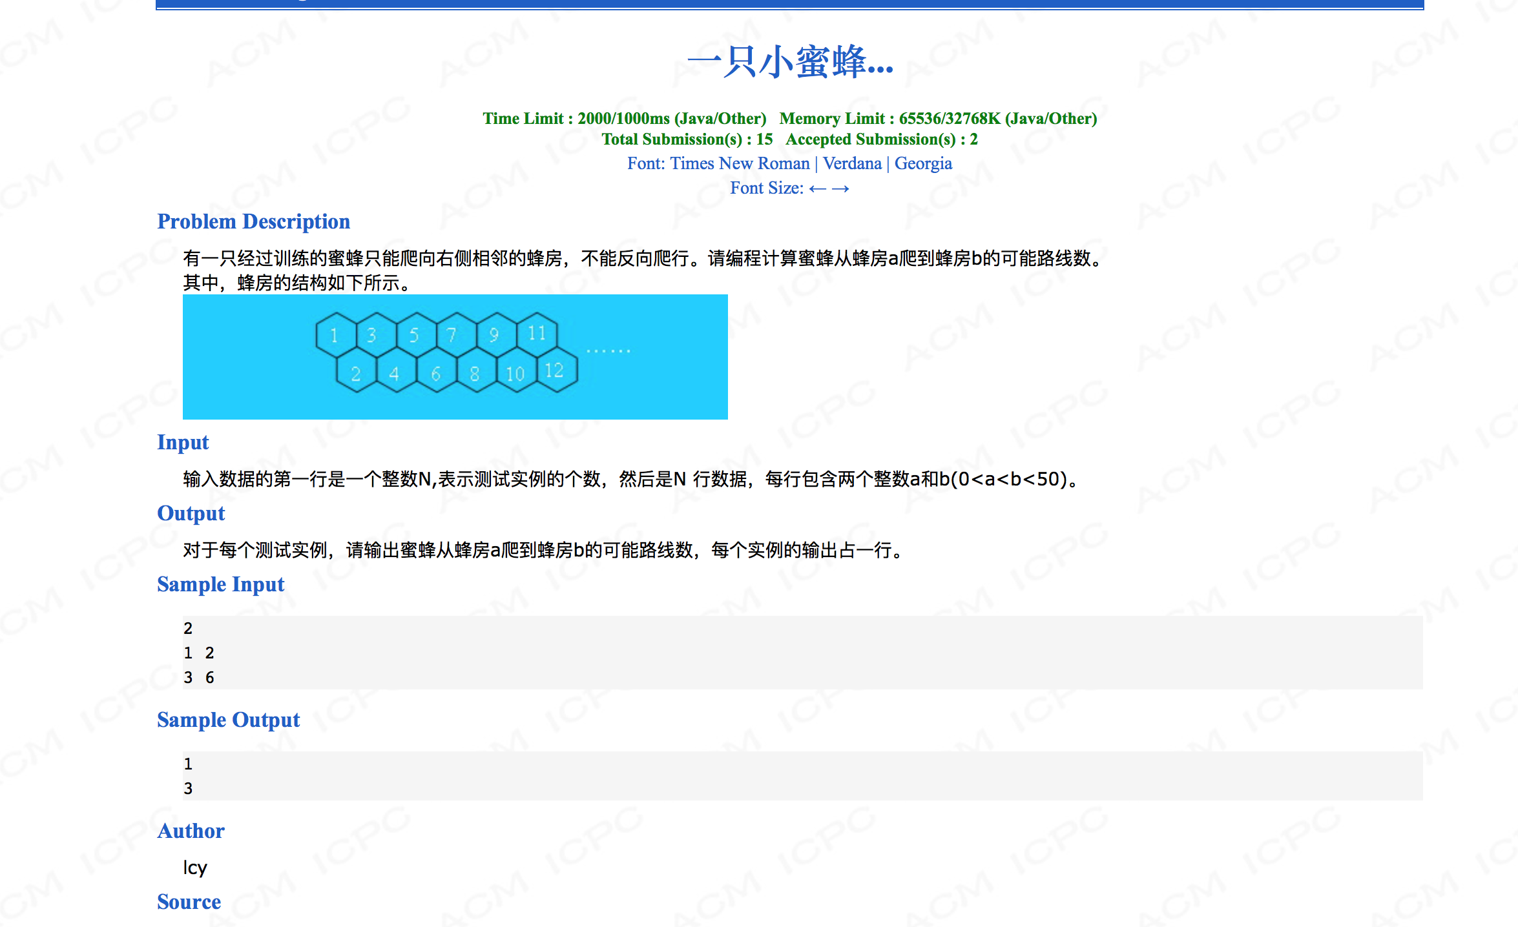
Task: Click author name lcy
Action: [x=195, y=867]
